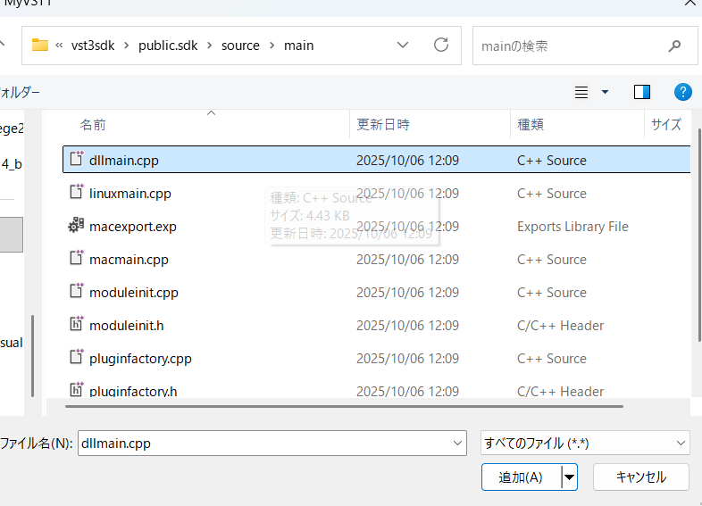This screenshot has width=702, height=506.
Task: Expand the address bar history dropdown
Action: (402, 45)
